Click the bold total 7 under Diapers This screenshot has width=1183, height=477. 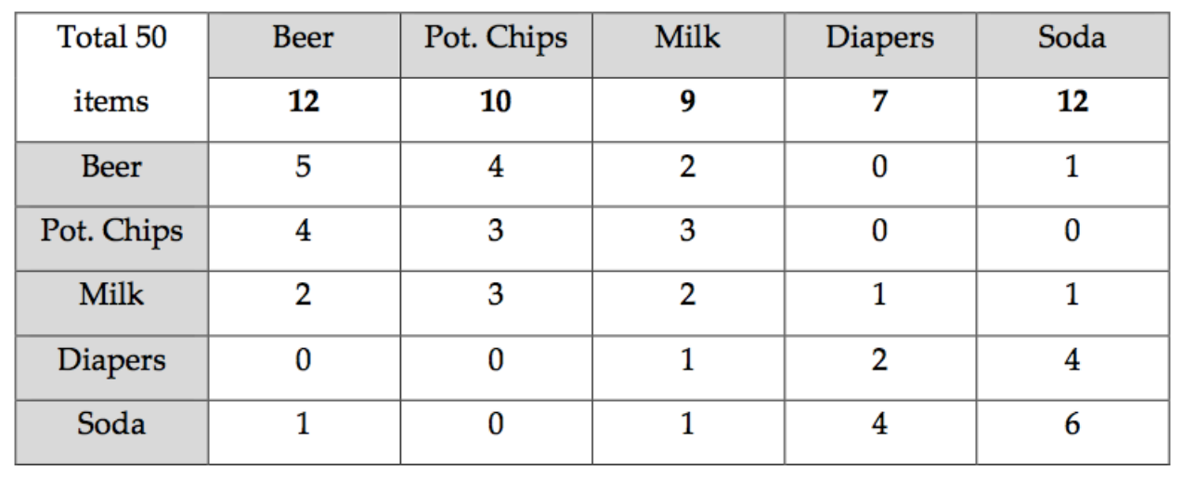[879, 101]
